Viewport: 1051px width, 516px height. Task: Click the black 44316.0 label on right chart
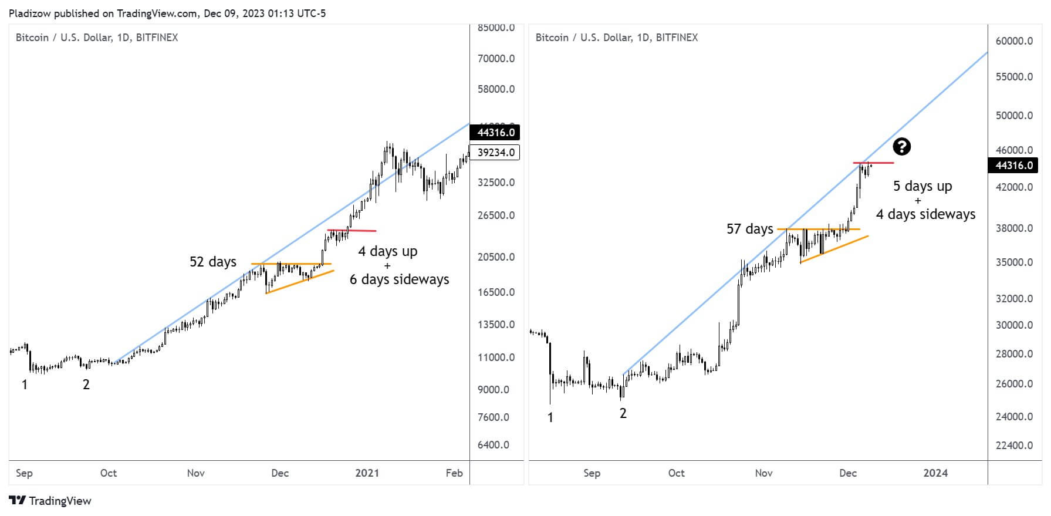(1013, 166)
